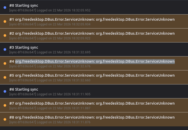Click the timestamp line ending 18:32:05.952
The image size is (188, 130).
[50, 10]
